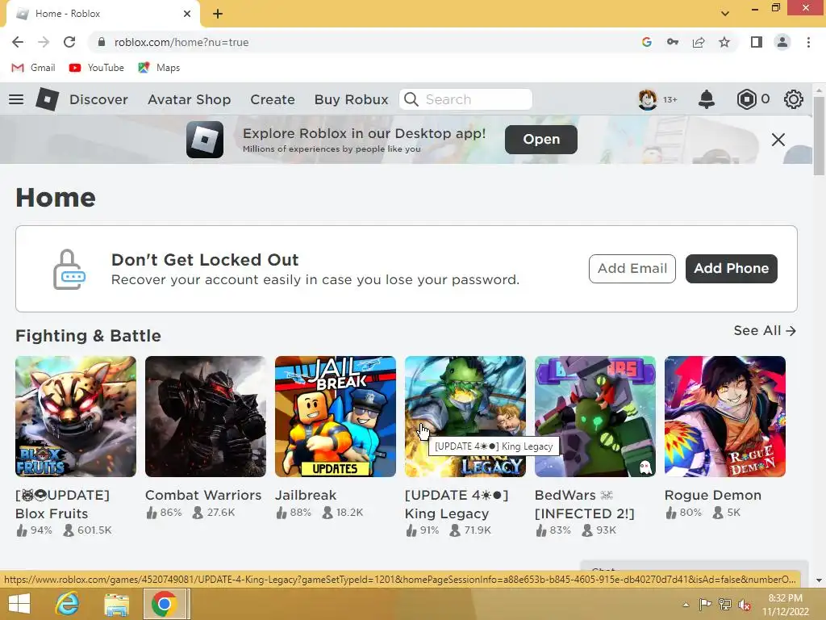Click the Jailbreak title text
Screen dimensions: 826x620
(x=306, y=495)
